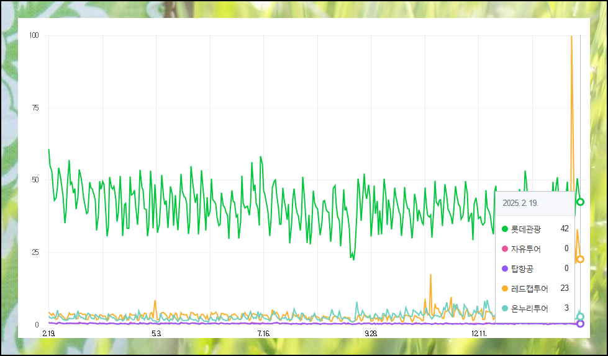Click the 5.3. x-axis date label
The height and width of the screenshot is (356, 608).
[156, 333]
